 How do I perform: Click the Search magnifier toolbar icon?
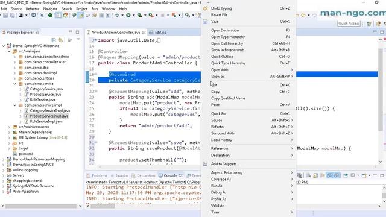pos(188,15)
